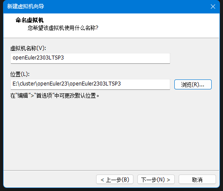This screenshot has width=223, height=191.
Task: Select the 虚拟机名称(V) label
Action: 28,48
